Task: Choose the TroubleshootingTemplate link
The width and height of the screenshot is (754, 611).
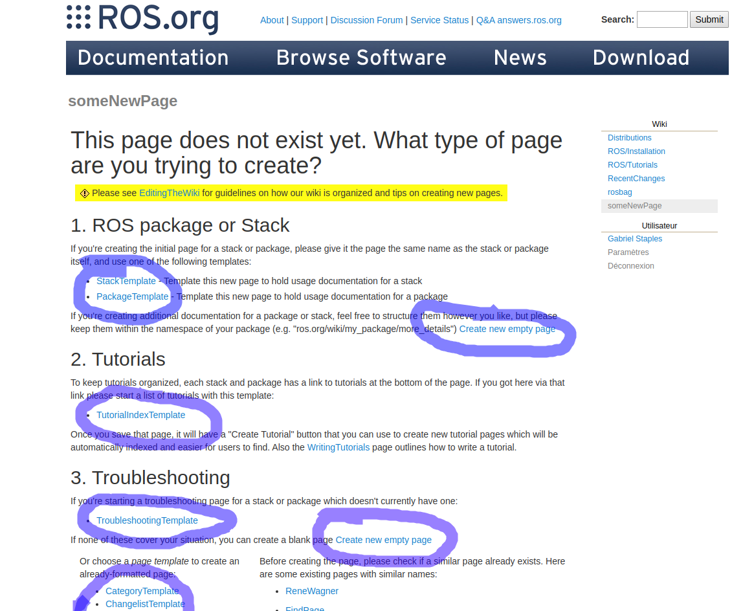Action: point(147,520)
